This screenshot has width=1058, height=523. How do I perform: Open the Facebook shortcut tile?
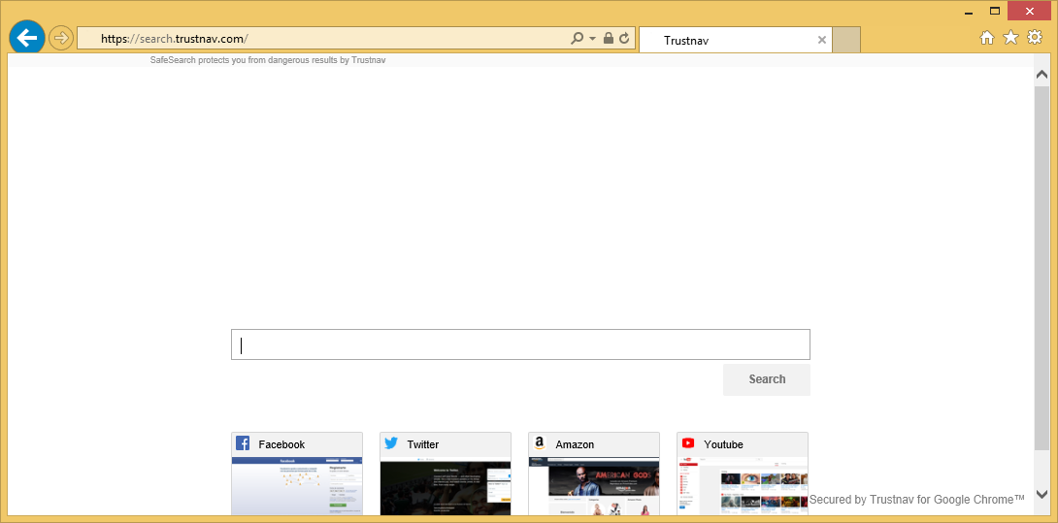pyautogui.click(x=297, y=474)
